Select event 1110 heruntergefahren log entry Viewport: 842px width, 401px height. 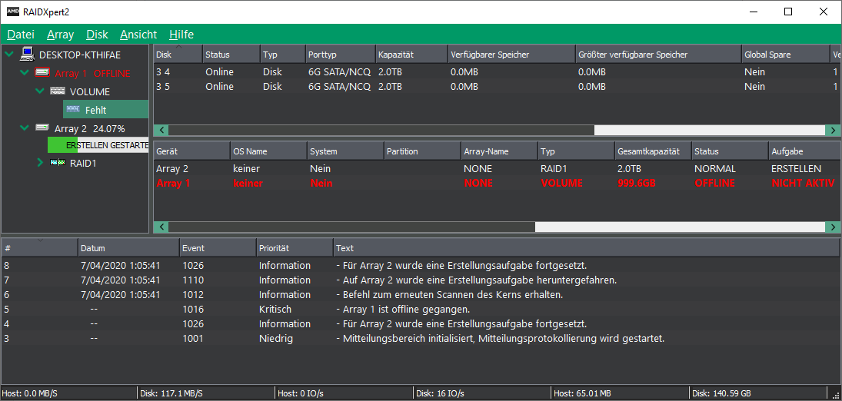coord(421,280)
